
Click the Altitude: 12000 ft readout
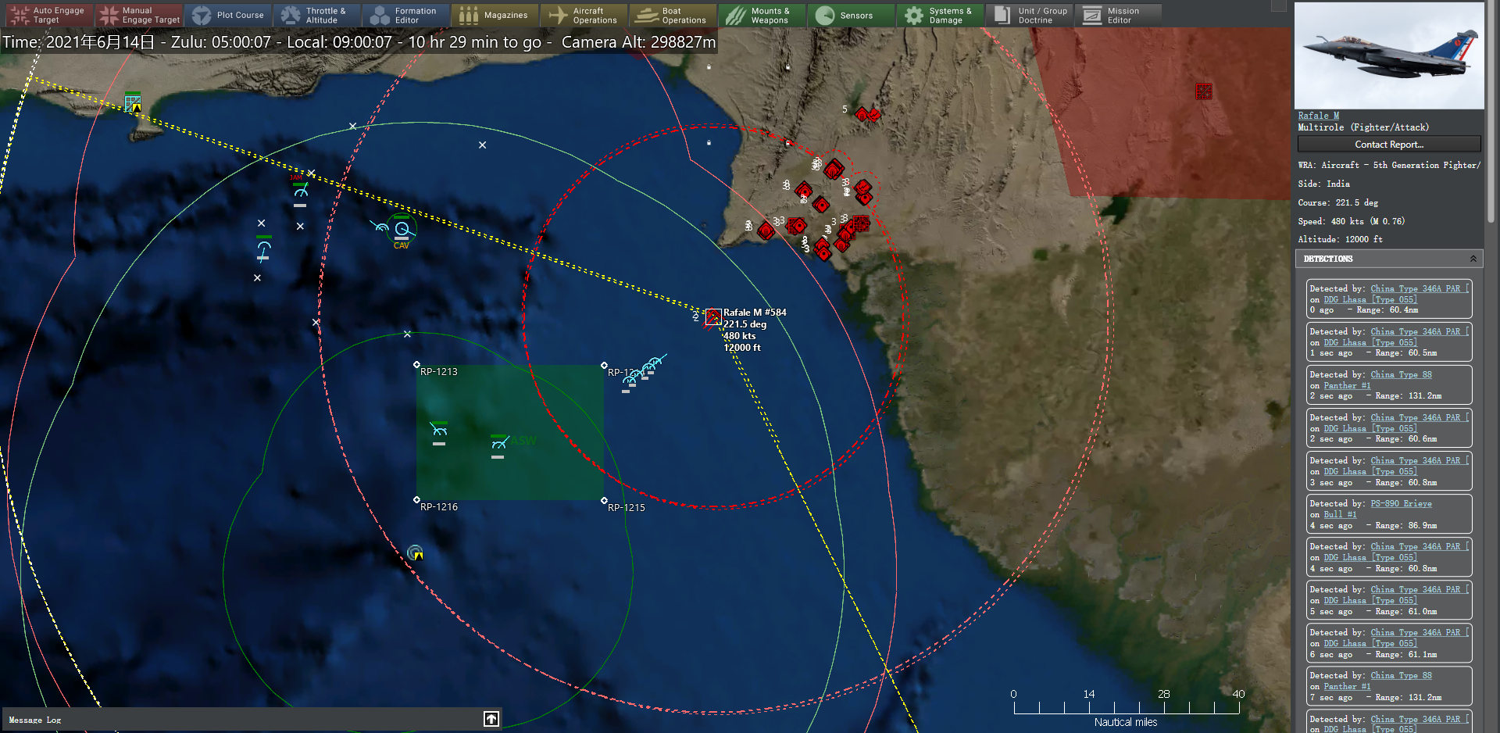click(x=1340, y=240)
